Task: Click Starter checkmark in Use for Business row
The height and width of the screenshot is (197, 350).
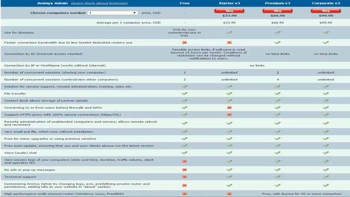Action: click(x=229, y=33)
